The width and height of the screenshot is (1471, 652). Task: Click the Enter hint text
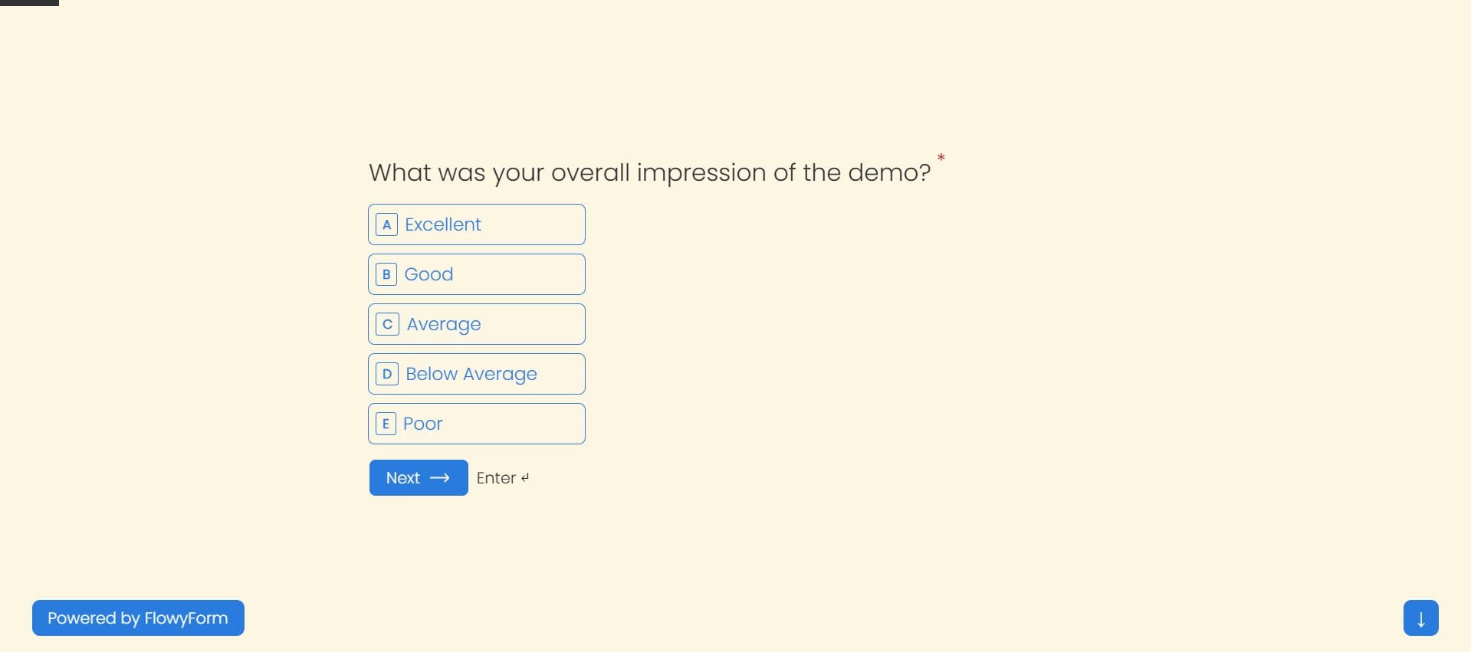pyautogui.click(x=496, y=478)
